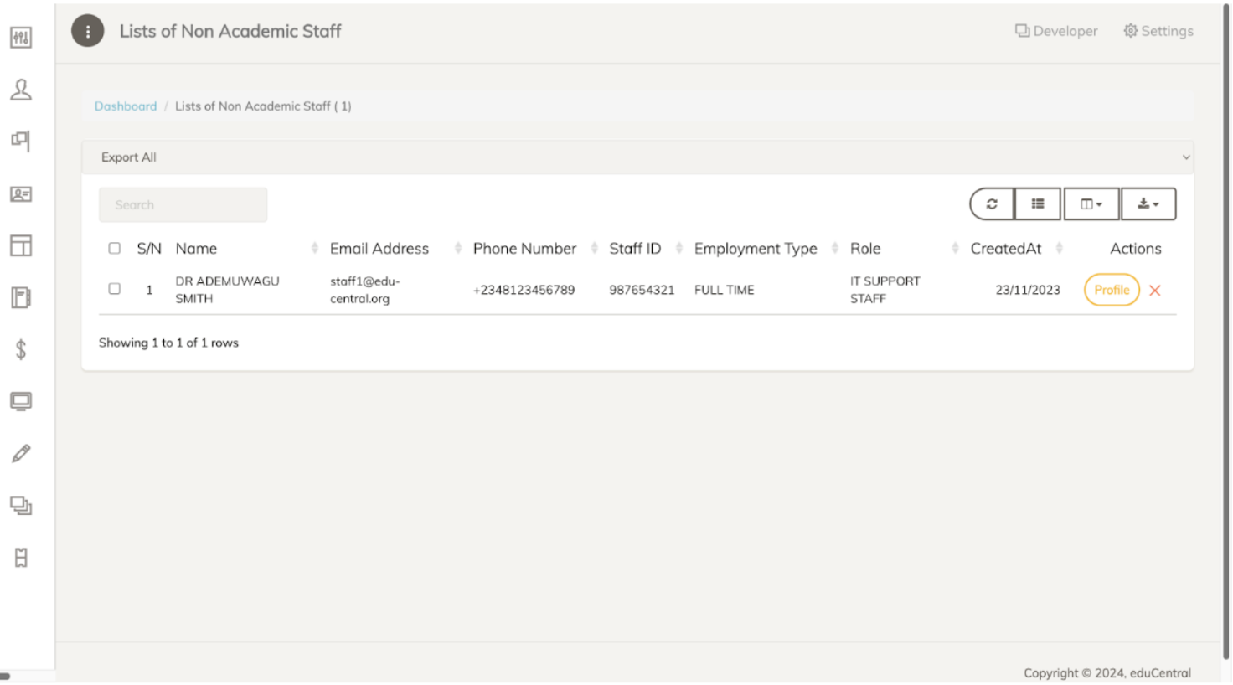Open the export download dropdown
This screenshot has width=1233, height=685.
point(1148,204)
